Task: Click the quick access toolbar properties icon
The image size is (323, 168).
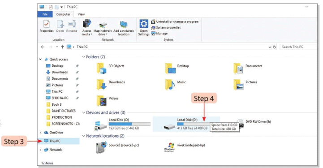Action: (x=51, y=7)
